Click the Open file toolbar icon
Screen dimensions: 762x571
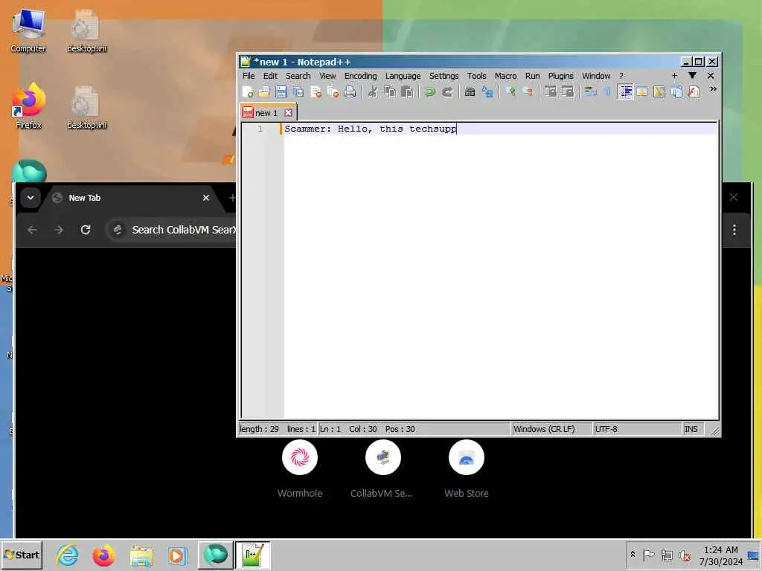(264, 91)
